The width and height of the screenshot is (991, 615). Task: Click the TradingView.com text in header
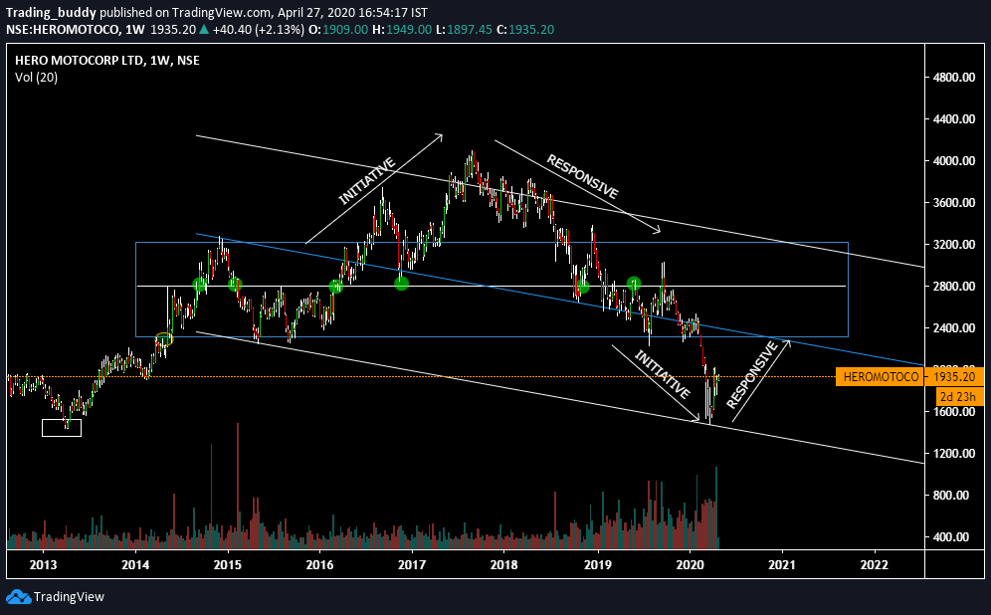(x=223, y=13)
